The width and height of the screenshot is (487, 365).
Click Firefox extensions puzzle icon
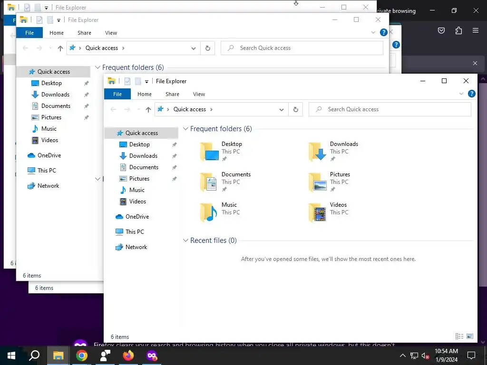tap(458, 30)
